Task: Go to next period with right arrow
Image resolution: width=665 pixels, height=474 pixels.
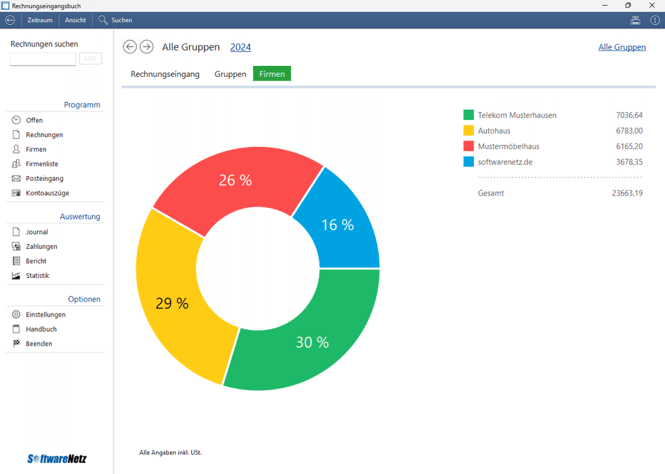Action: pyautogui.click(x=146, y=46)
